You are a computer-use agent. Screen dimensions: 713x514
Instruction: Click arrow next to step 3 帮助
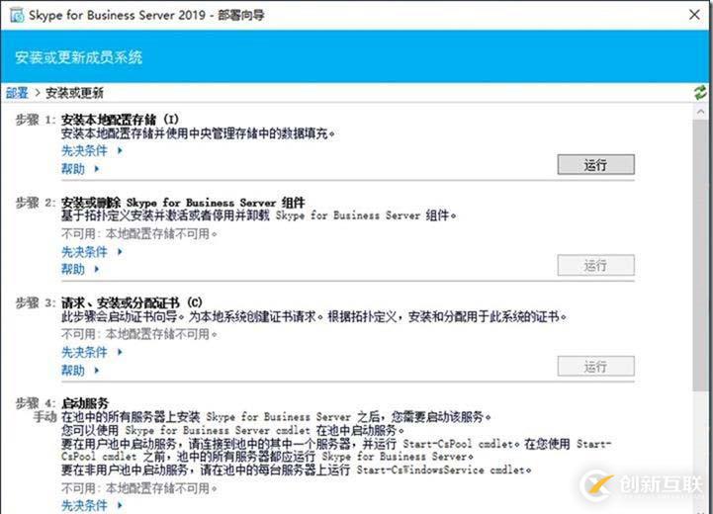point(96,370)
